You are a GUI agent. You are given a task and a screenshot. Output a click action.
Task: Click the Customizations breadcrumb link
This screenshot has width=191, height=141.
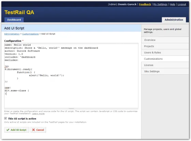coord(30,34)
